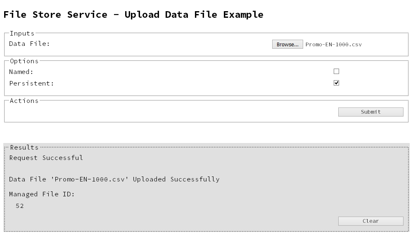
Task: Disable the Persistent checkbox
Action: coord(336,82)
